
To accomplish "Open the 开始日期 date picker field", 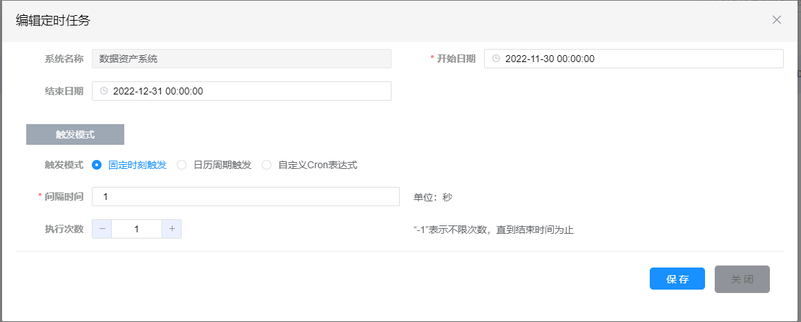I will 633,59.
